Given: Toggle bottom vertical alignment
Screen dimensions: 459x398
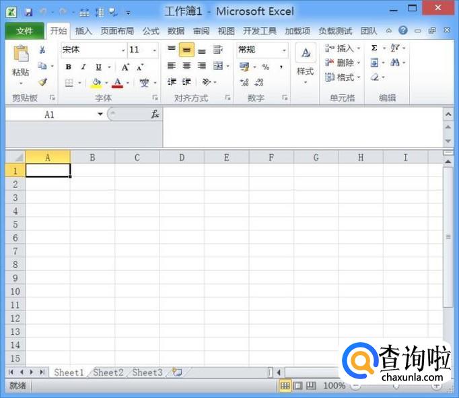Looking at the screenshot, I should point(201,52).
